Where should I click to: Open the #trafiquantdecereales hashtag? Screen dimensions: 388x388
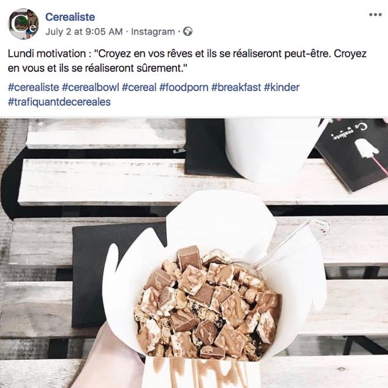59,102
